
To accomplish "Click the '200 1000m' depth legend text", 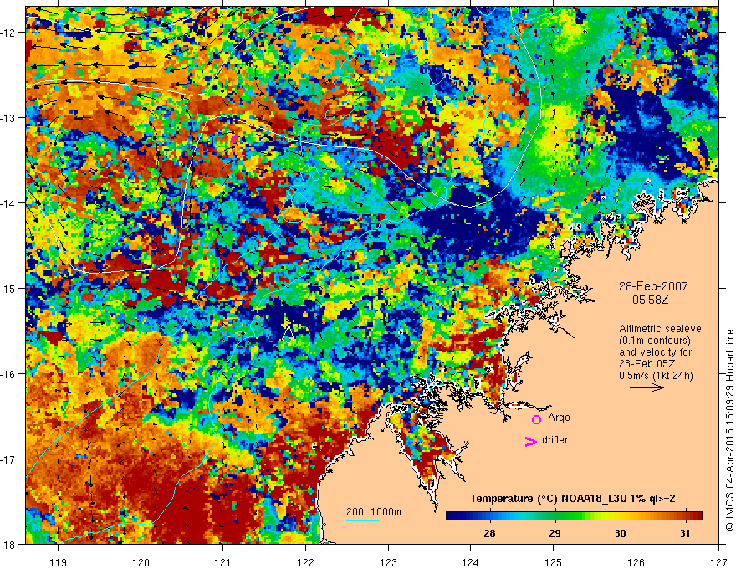I will [x=374, y=512].
